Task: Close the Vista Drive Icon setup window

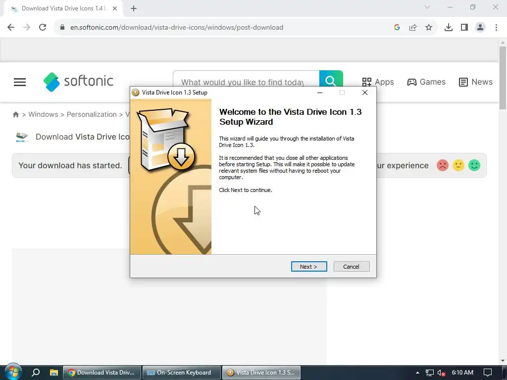Action: point(365,93)
